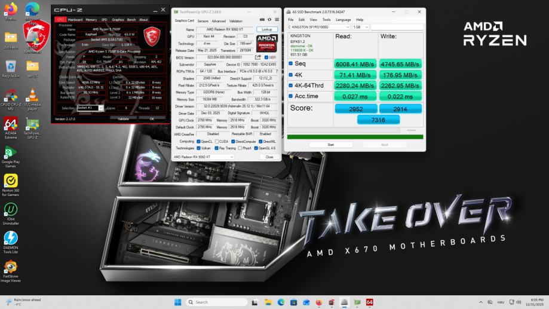Toggle UEFI checkbox in GPU-Z
This screenshot has height=309, width=549.
click(x=266, y=57)
